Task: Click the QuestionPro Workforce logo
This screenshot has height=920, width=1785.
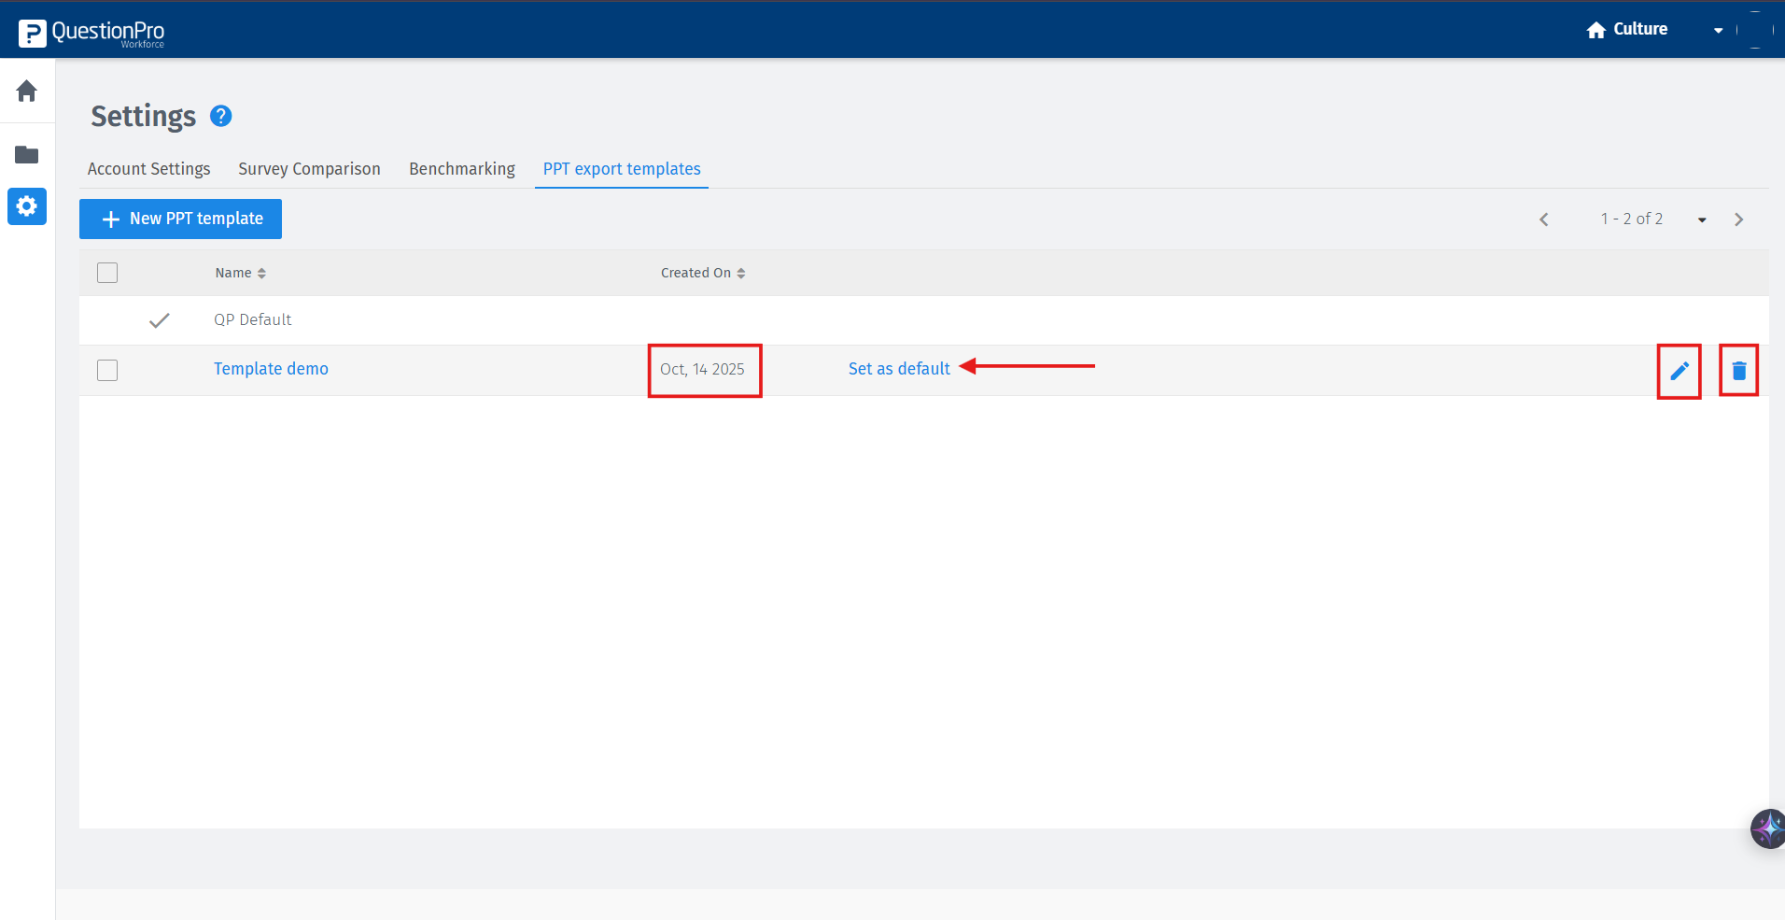Action: (x=91, y=31)
